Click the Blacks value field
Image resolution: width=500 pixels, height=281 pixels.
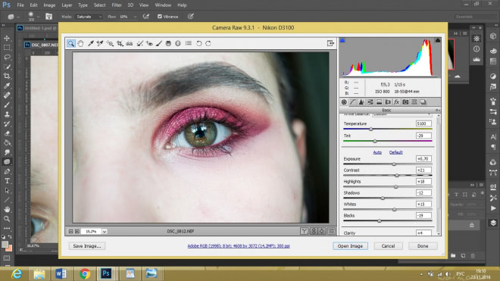pyautogui.click(x=423, y=215)
